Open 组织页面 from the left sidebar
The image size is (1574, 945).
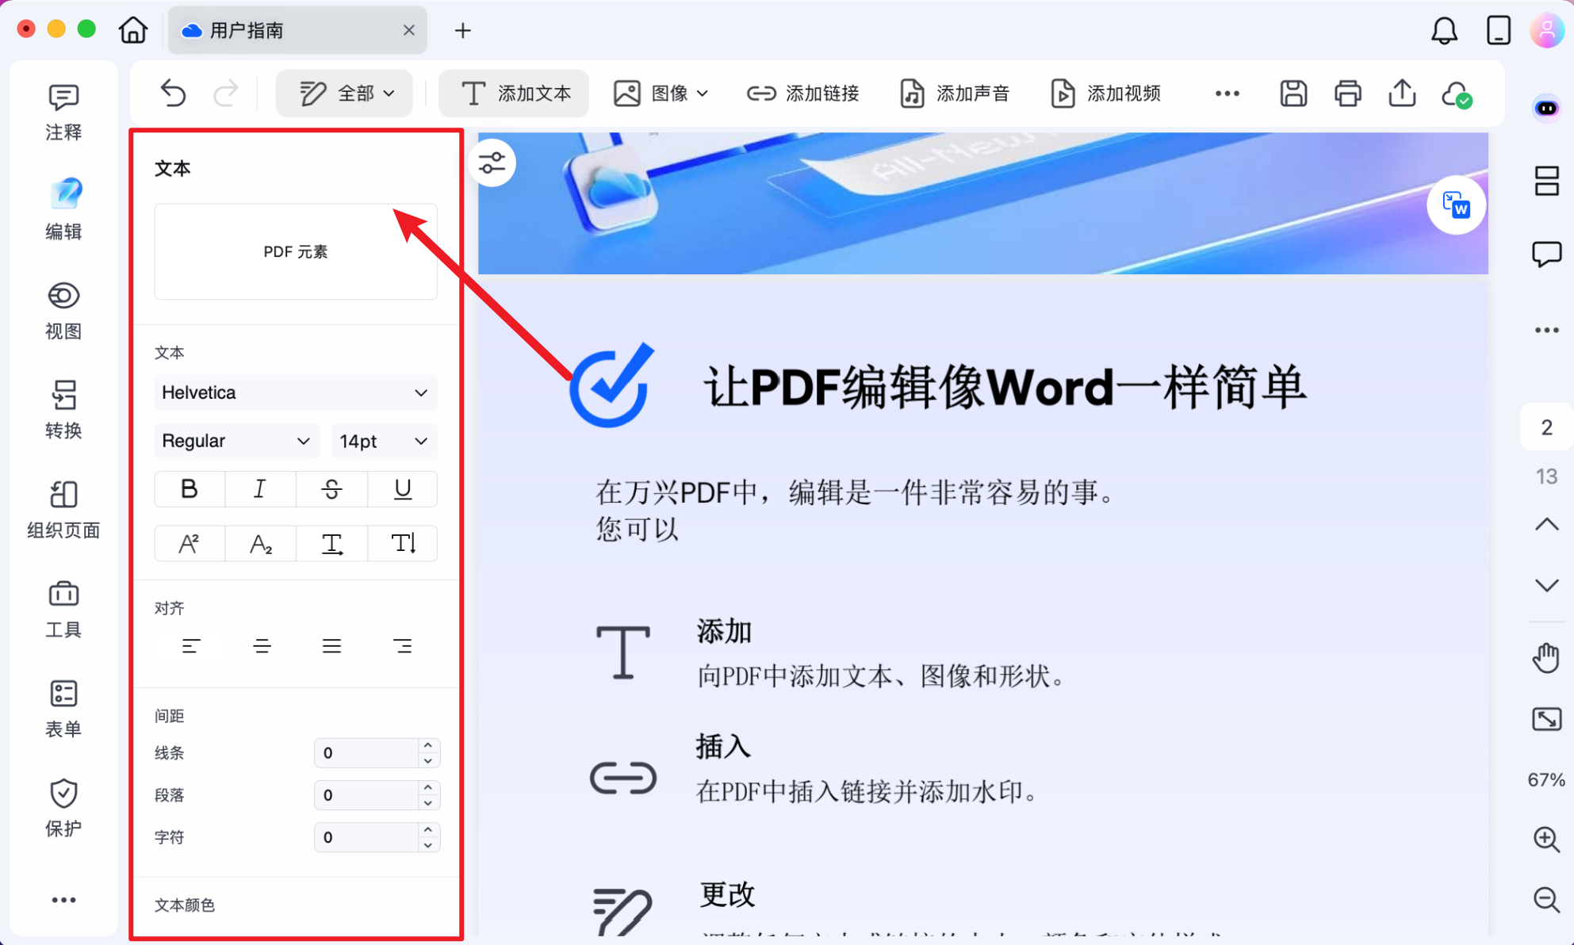63,508
